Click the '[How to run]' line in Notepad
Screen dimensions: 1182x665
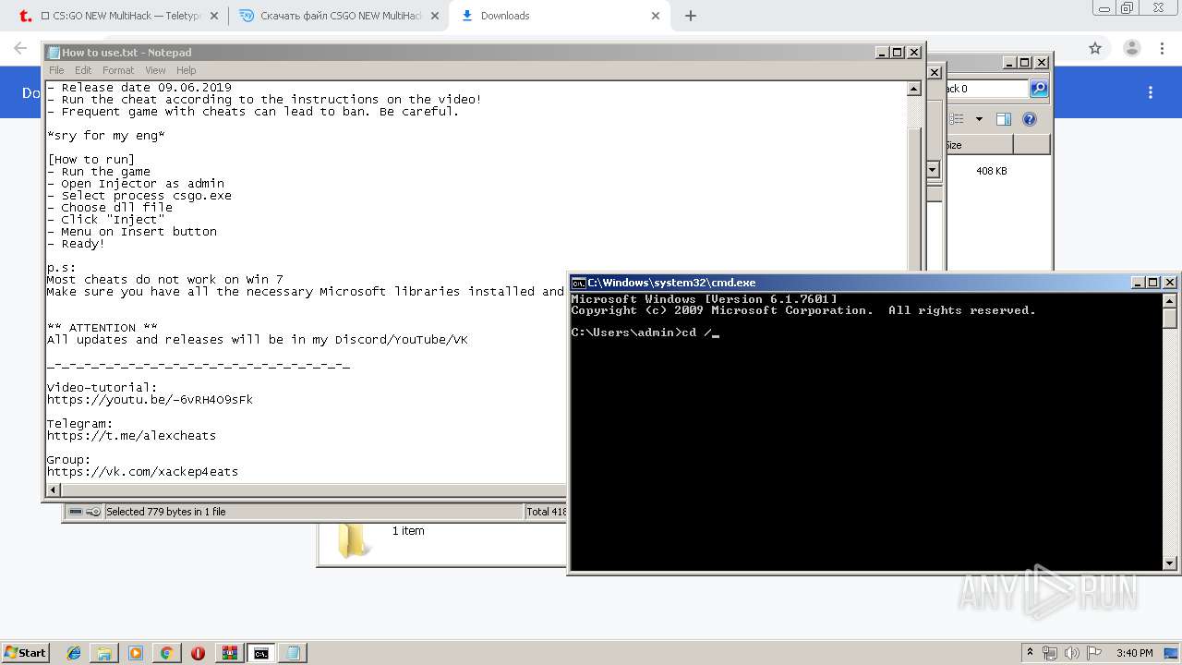(90, 159)
